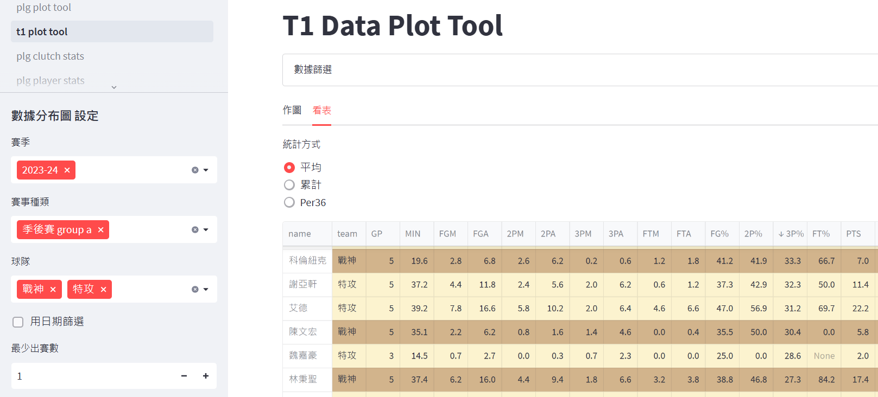Screen dimensions: 878x397
Task: Open the 賽季 dropdown arrow
Action: click(206, 170)
